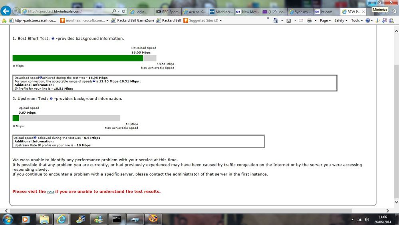
Task: Click the green download speed bar
Action: [78, 58]
